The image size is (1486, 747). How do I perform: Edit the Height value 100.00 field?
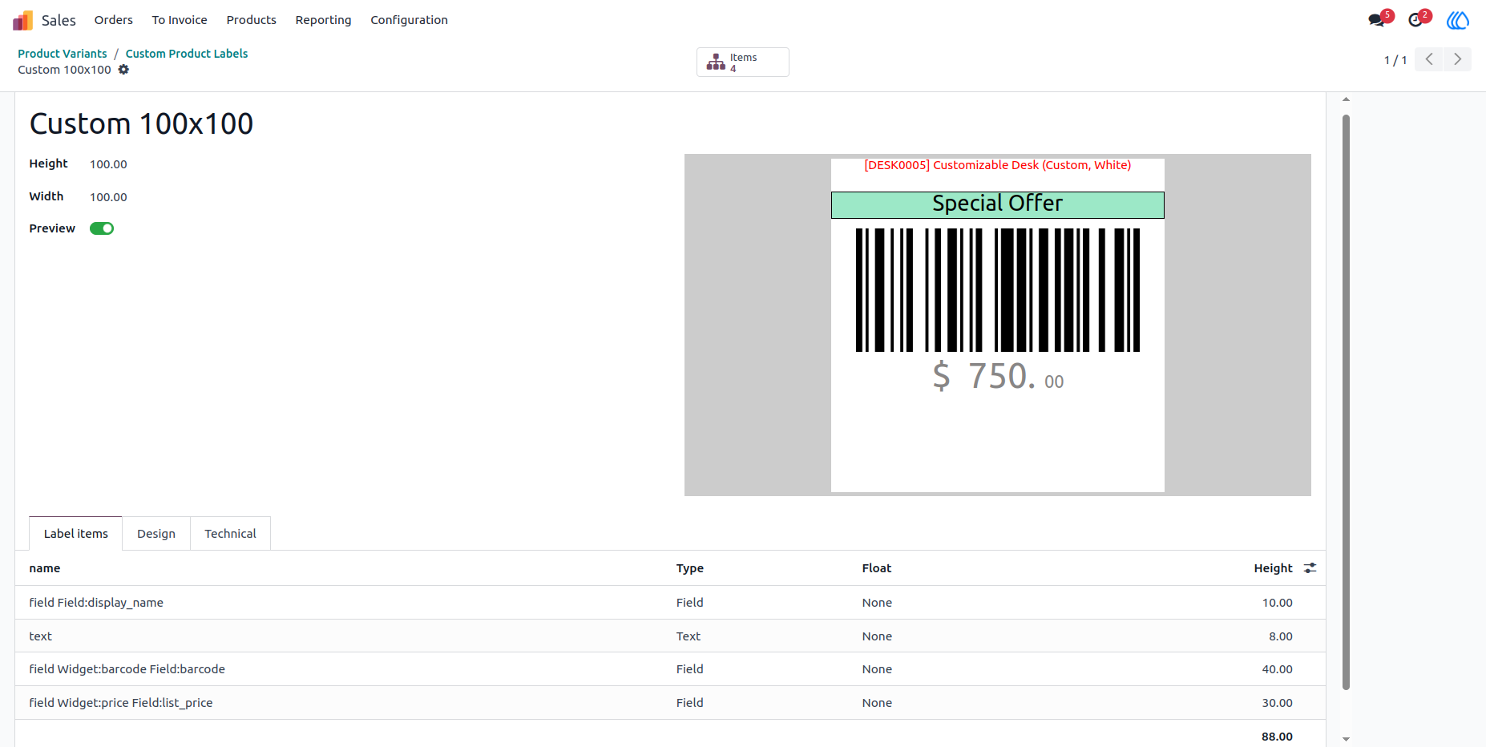108,164
